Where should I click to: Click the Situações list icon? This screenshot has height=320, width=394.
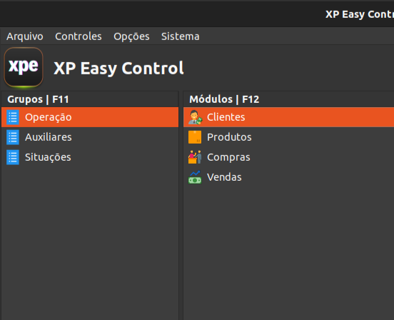click(13, 157)
